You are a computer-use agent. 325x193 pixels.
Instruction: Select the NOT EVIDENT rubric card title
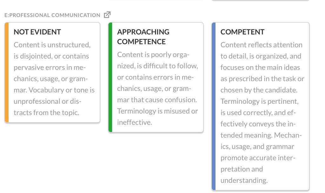click(37, 32)
